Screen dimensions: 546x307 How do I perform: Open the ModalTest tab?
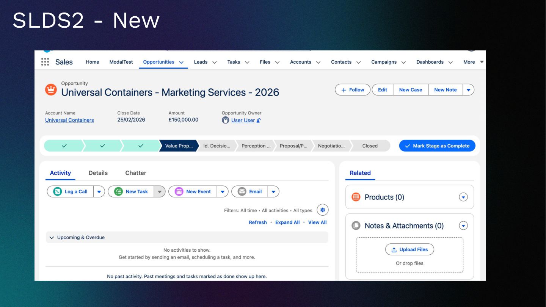coord(121,62)
